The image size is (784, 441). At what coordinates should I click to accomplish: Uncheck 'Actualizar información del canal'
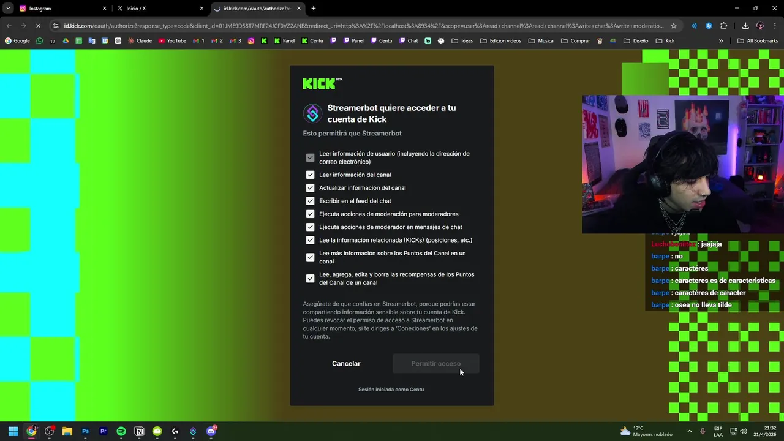(x=310, y=188)
